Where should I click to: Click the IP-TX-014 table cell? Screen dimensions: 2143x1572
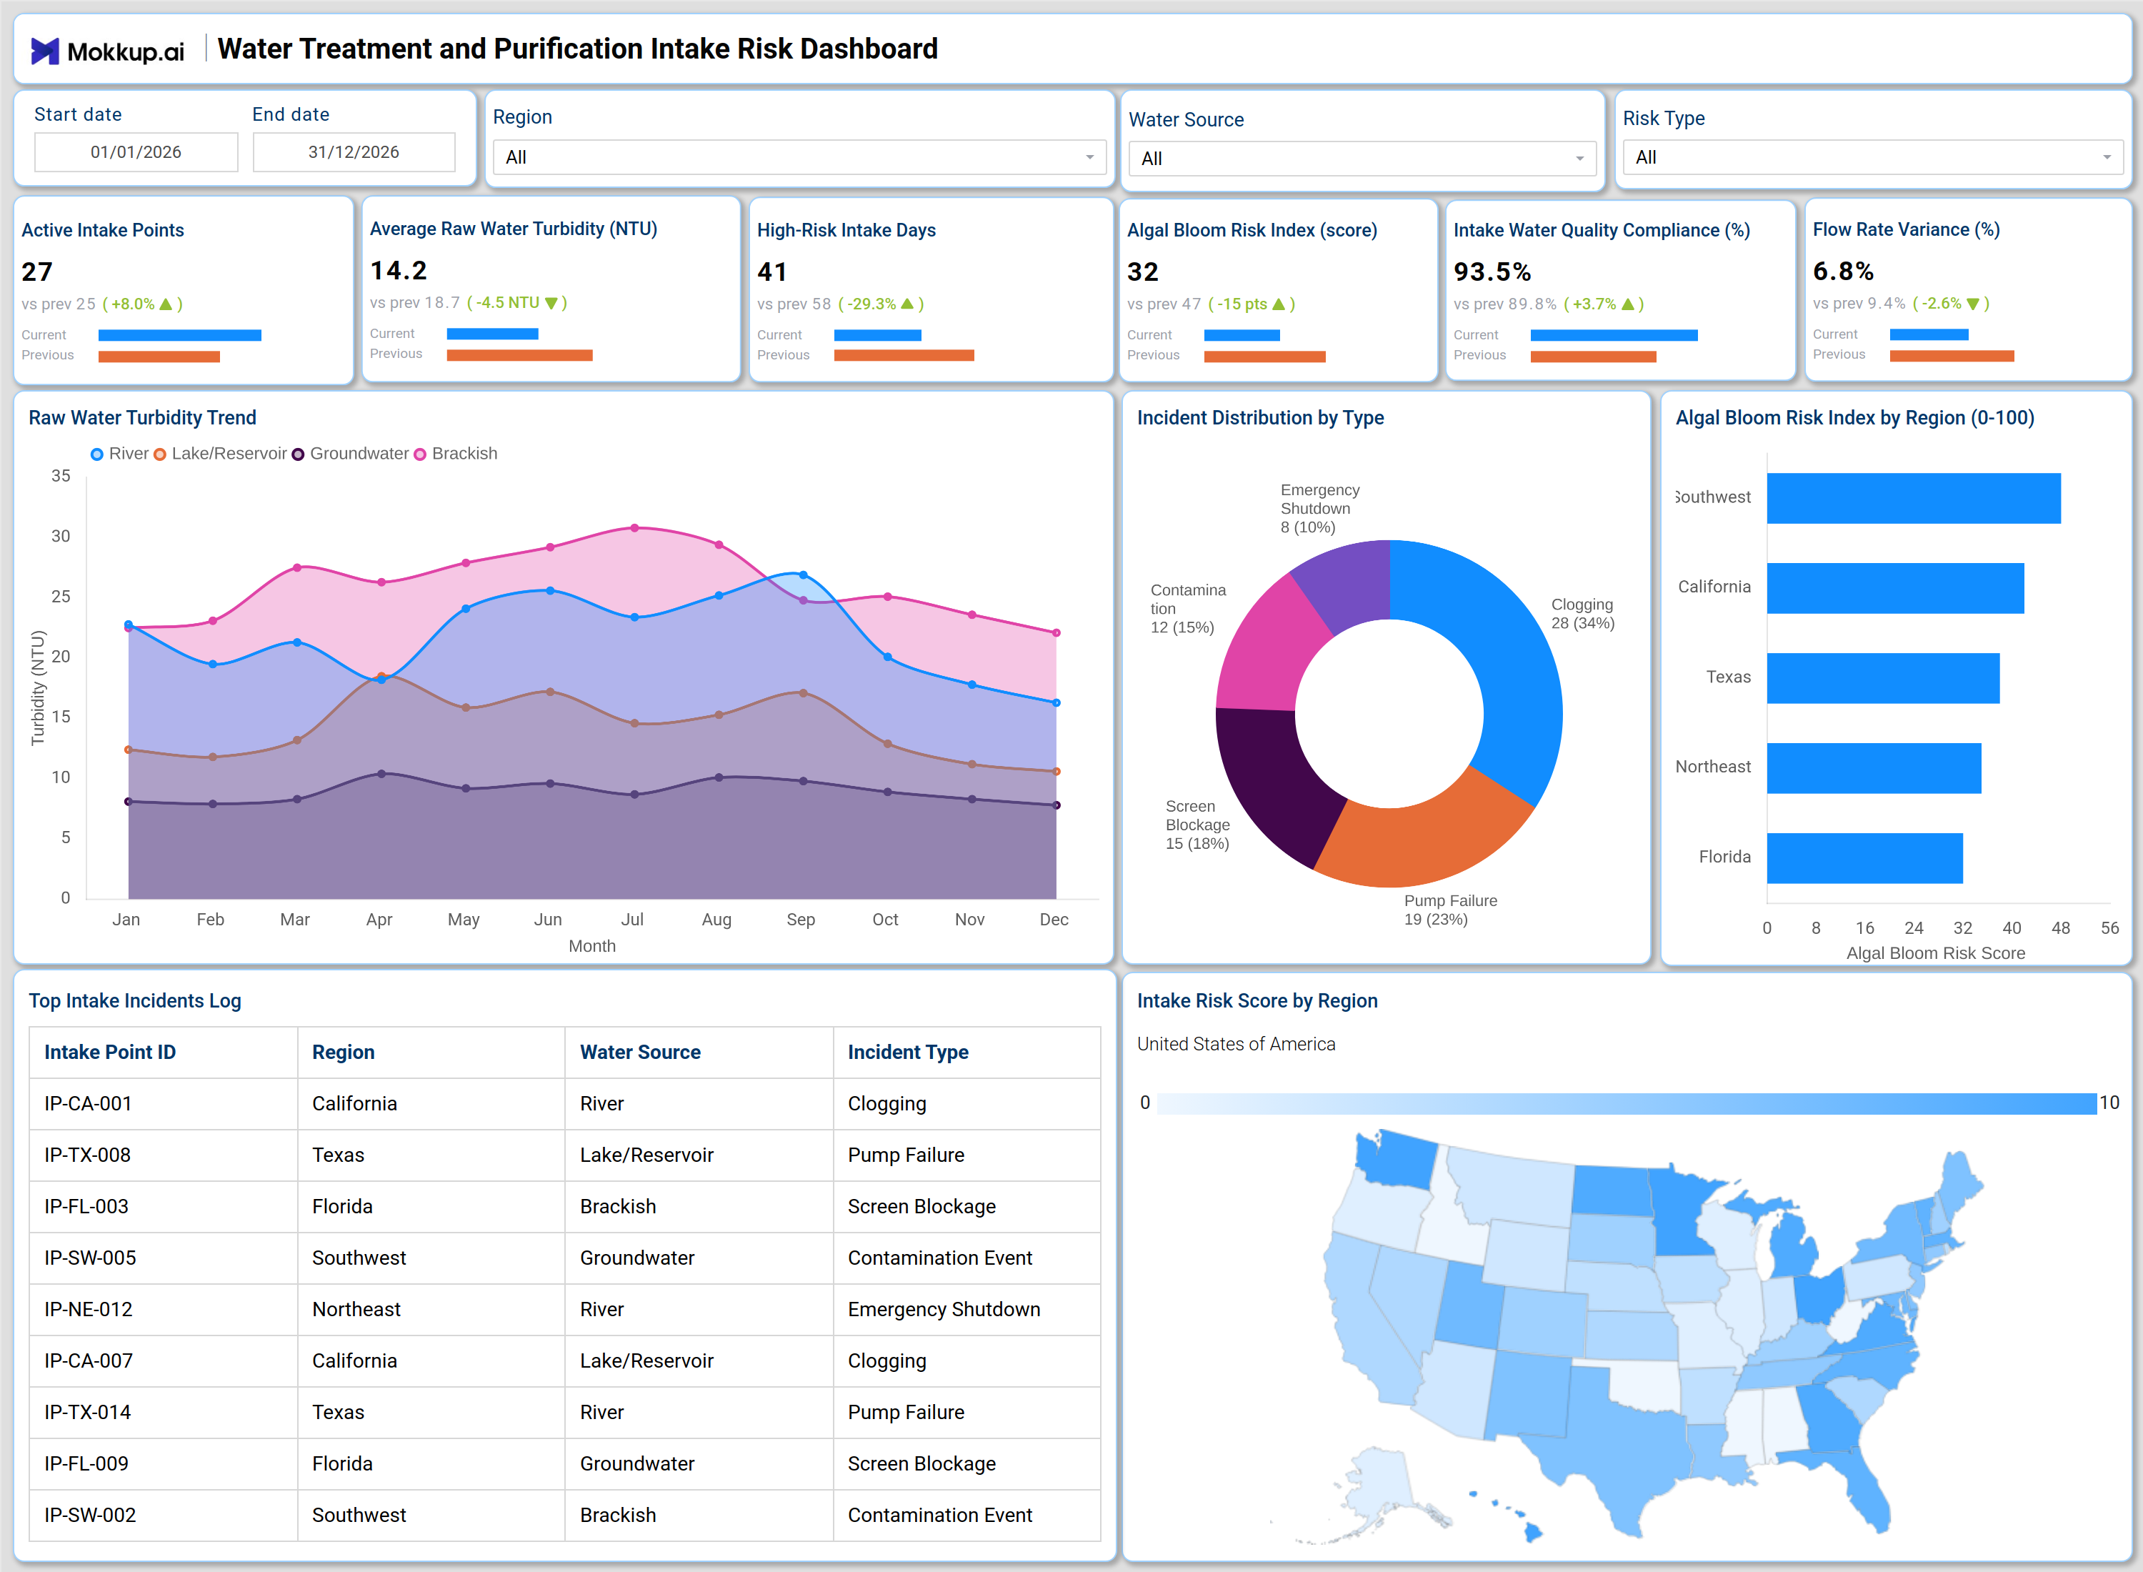164,1412
